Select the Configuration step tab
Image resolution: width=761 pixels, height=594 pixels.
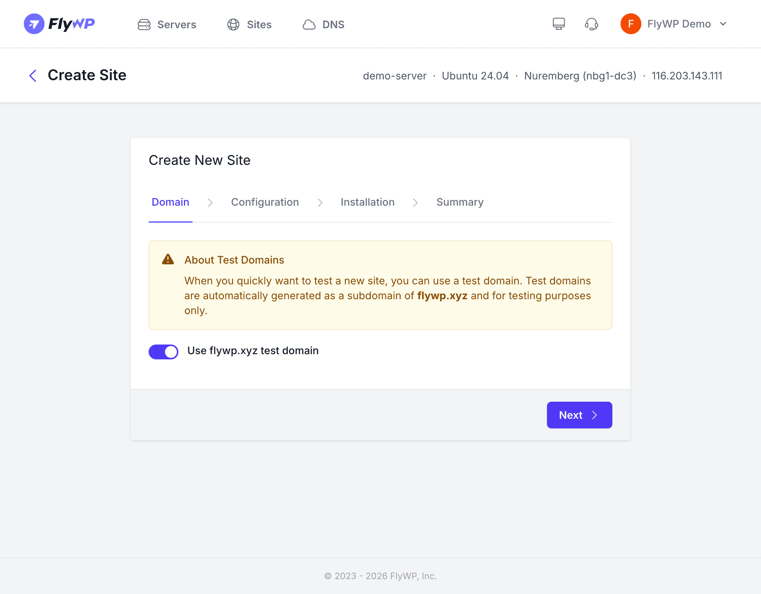tap(265, 202)
